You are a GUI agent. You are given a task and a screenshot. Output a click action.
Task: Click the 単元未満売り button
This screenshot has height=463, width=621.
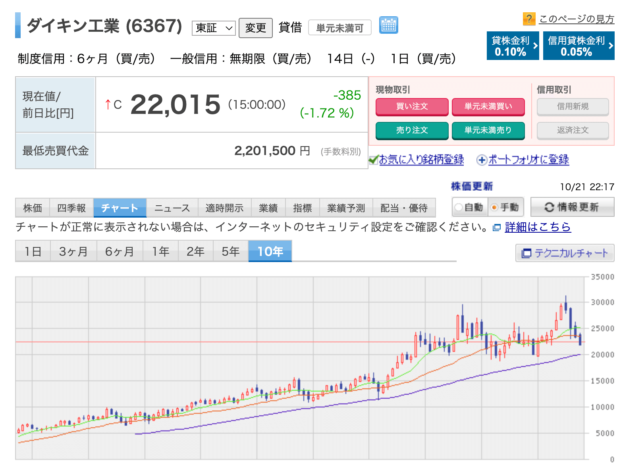tap(488, 130)
